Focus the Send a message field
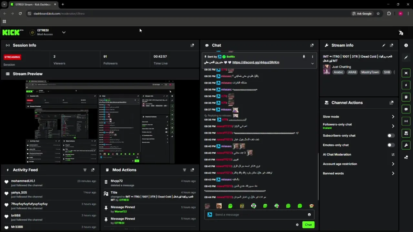The height and width of the screenshot is (232, 413). 260,215
